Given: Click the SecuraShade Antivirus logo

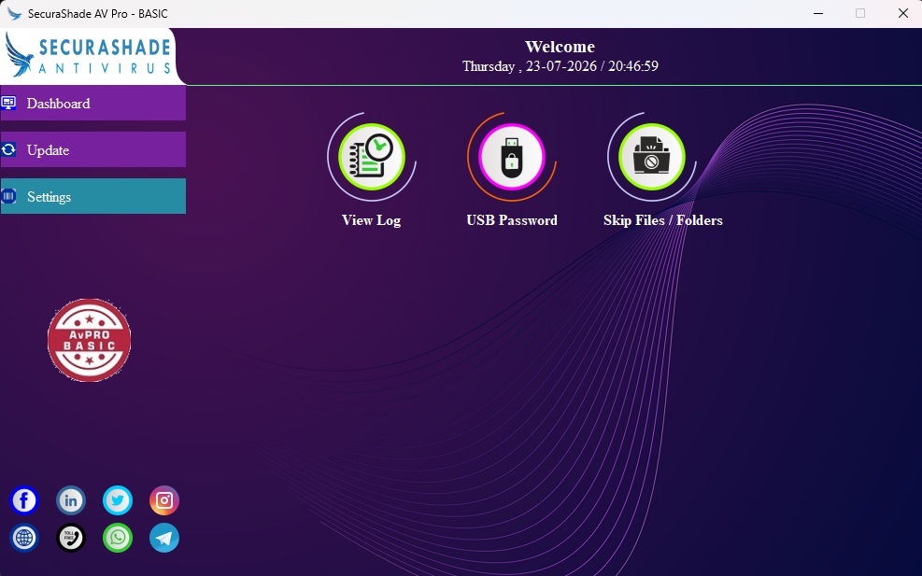Looking at the screenshot, I should tap(88, 56).
